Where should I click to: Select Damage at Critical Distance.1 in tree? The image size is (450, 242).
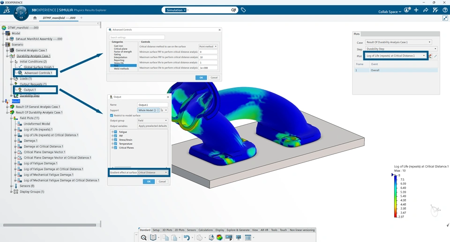click(x=43, y=146)
